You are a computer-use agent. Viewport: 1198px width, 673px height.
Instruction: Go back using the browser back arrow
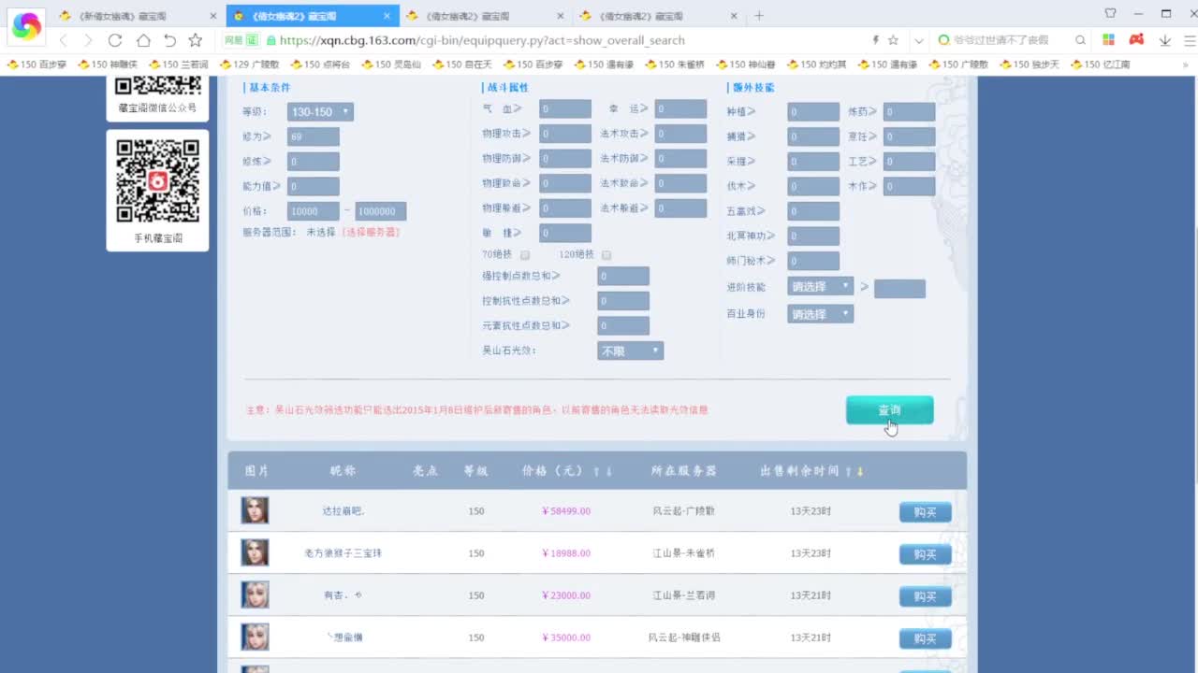pos(64,40)
